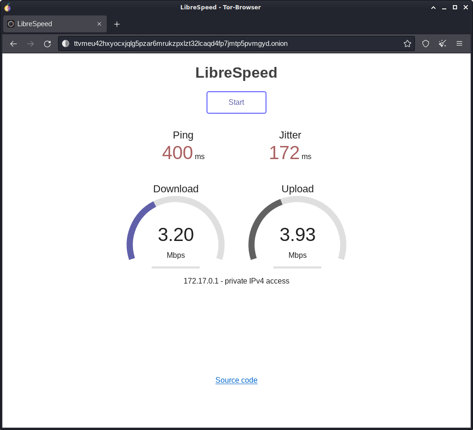Click the LibreSpeed tab favicon
473x430 pixels.
click(11, 24)
